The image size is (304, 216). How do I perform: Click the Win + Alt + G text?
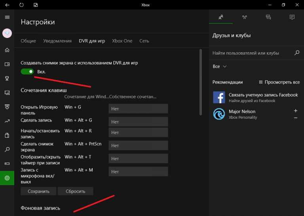78,120
